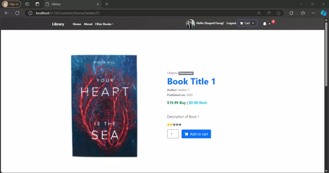Click the Author 1 text
Screen dimensions: 329x173
184,90
